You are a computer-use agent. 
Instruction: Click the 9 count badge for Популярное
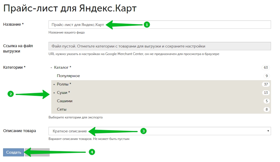point(267,76)
